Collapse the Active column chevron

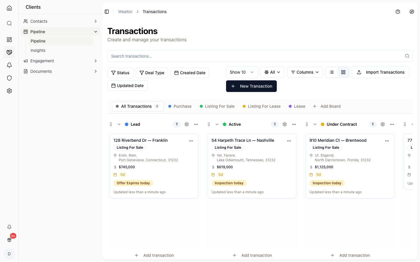(x=217, y=124)
